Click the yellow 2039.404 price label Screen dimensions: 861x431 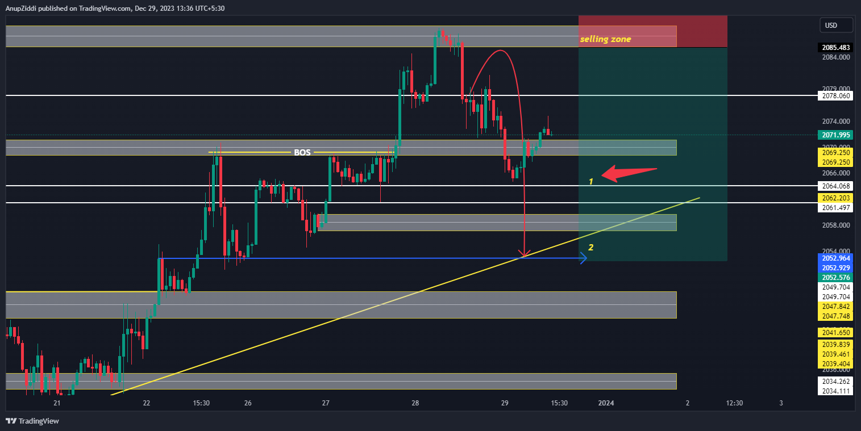pyautogui.click(x=836, y=364)
